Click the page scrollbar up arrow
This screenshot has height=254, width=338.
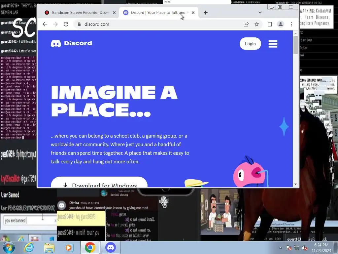(x=295, y=33)
